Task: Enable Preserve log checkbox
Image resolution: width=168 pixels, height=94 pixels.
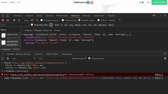Action: [x=63, y=20]
